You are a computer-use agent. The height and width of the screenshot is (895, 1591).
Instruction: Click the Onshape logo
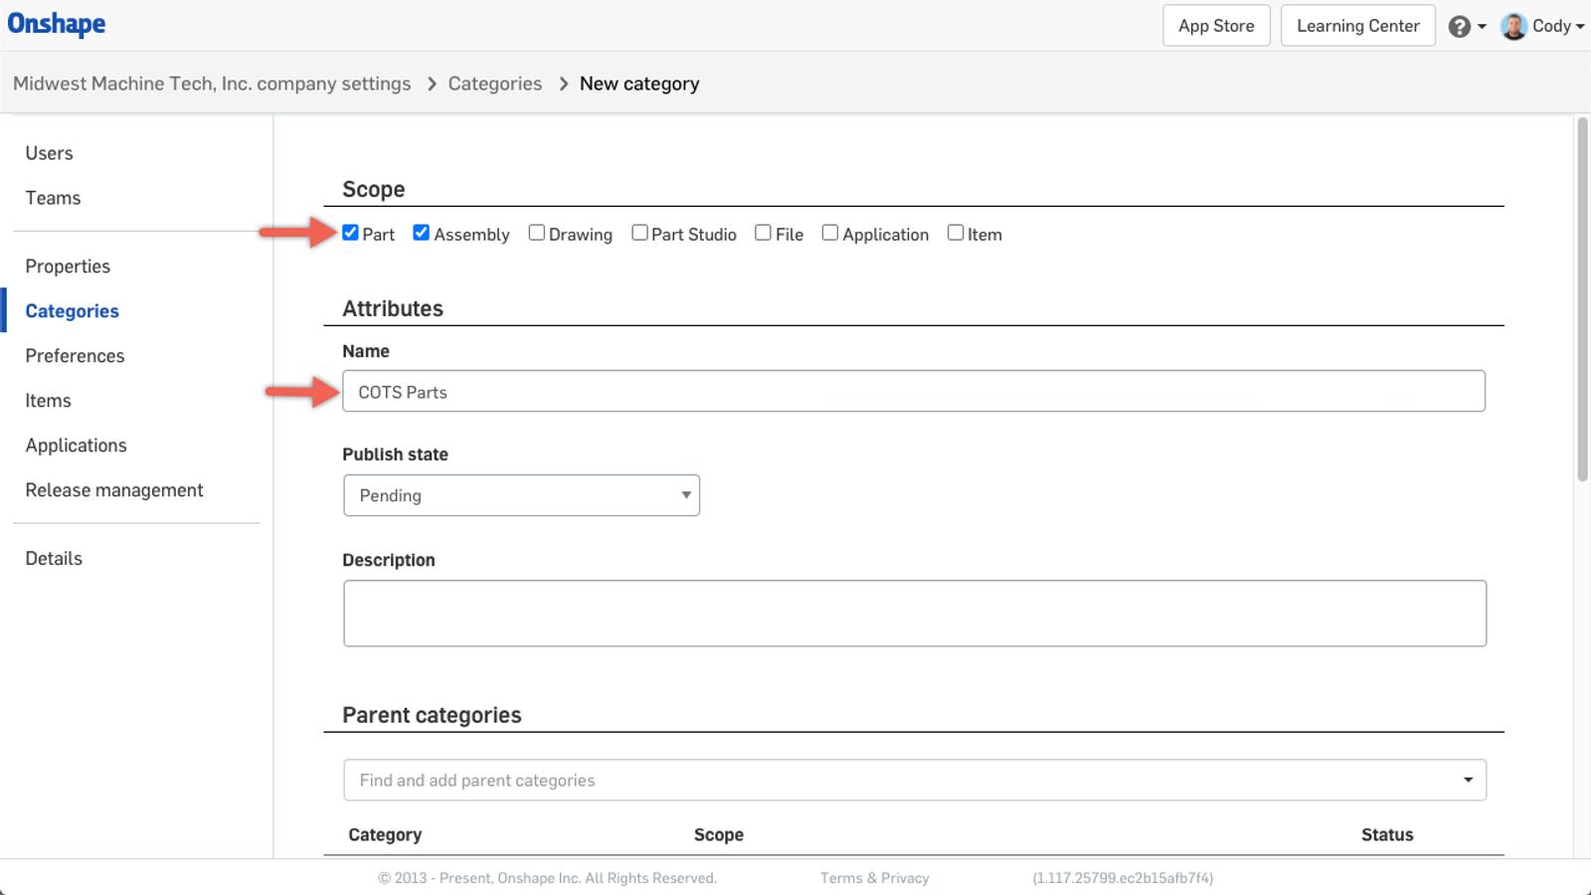(57, 24)
